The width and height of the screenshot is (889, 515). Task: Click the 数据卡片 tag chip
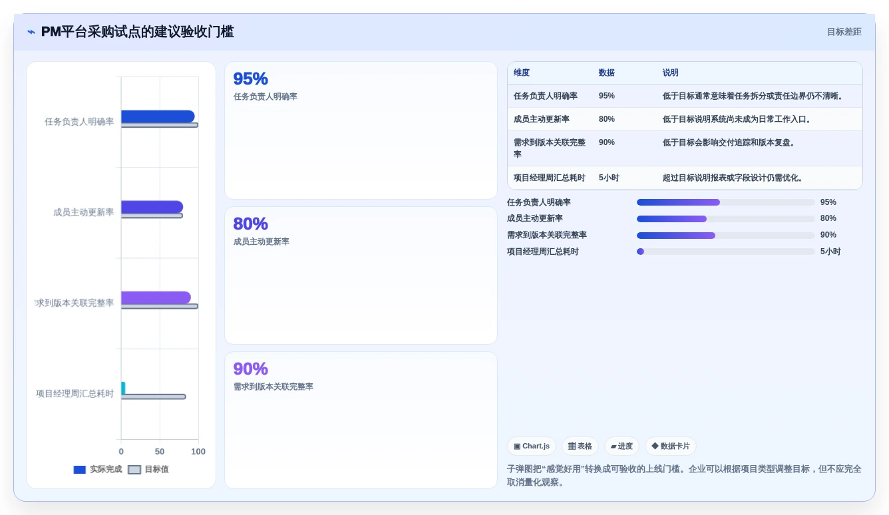pyautogui.click(x=671, y=446)
